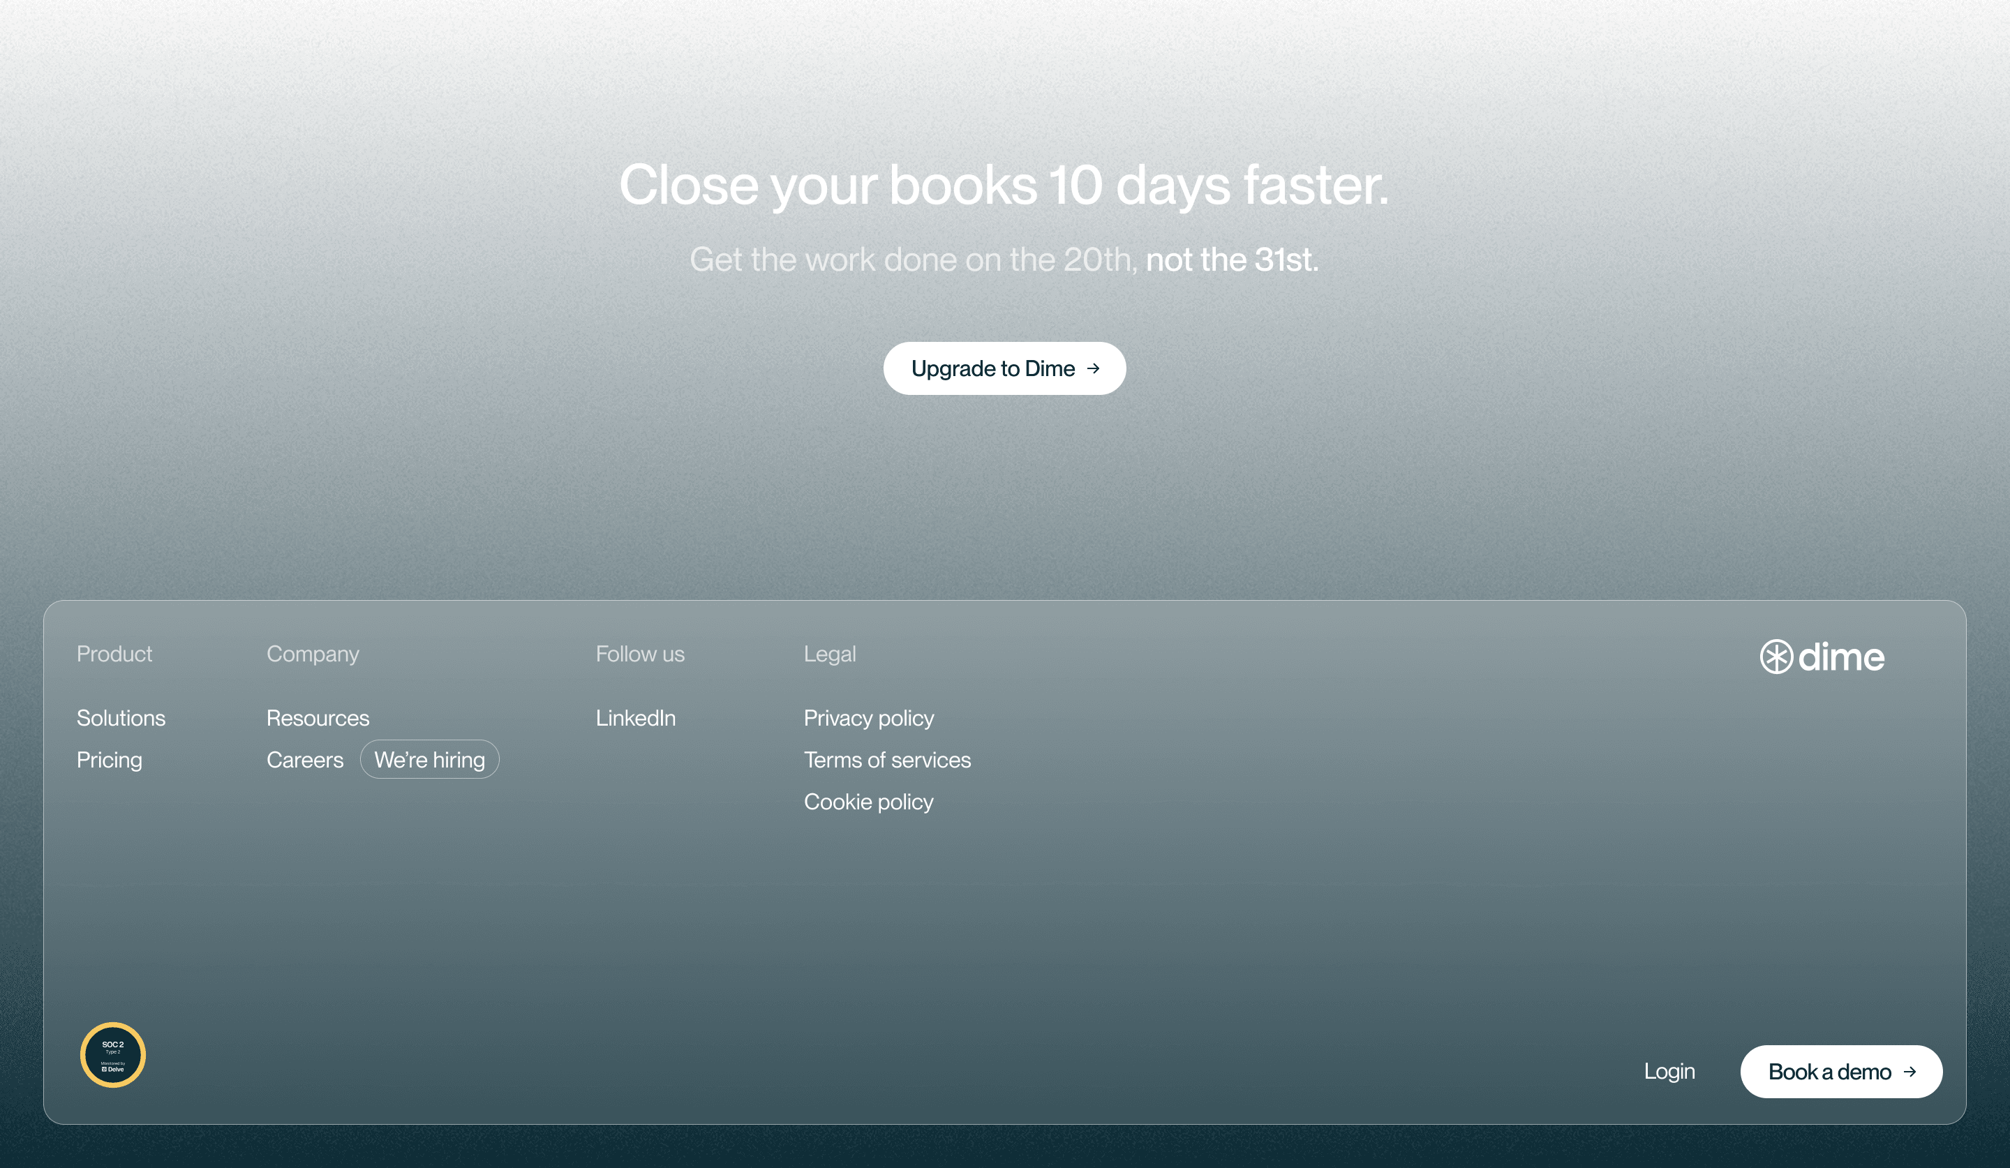The width and height of the screenshot is (2010, 1168).
Task: Open the Privacy policy link
Action: pos(868,717)
